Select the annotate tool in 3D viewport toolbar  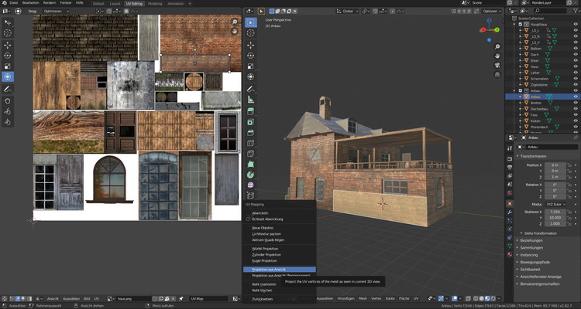(x=250, y=89)
